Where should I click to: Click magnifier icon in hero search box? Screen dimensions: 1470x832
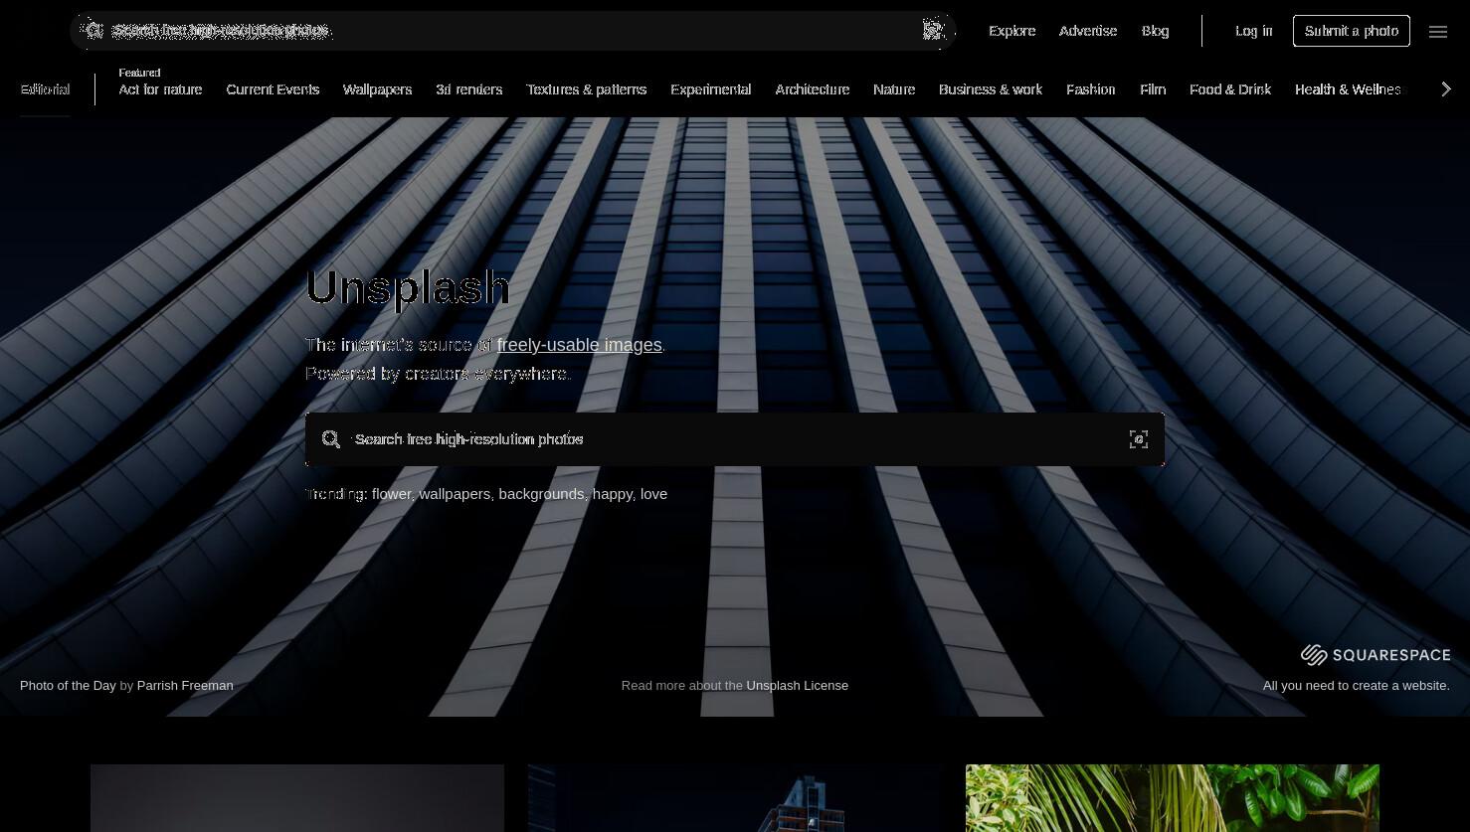[x=331, y=439]
